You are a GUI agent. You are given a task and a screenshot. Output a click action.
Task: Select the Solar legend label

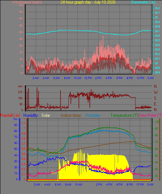pyautogui.click(x=46, y=115)
